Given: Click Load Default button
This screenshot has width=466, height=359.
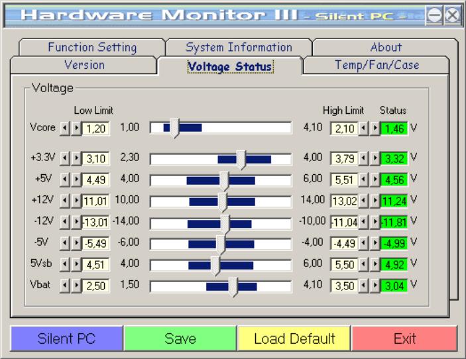Looking at the screenshot, I should click(294, 338).
